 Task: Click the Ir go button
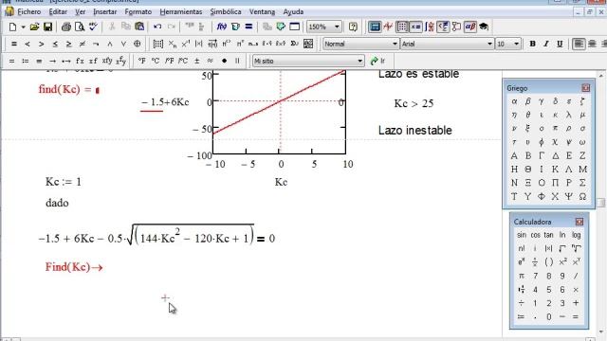pos(377,61)
